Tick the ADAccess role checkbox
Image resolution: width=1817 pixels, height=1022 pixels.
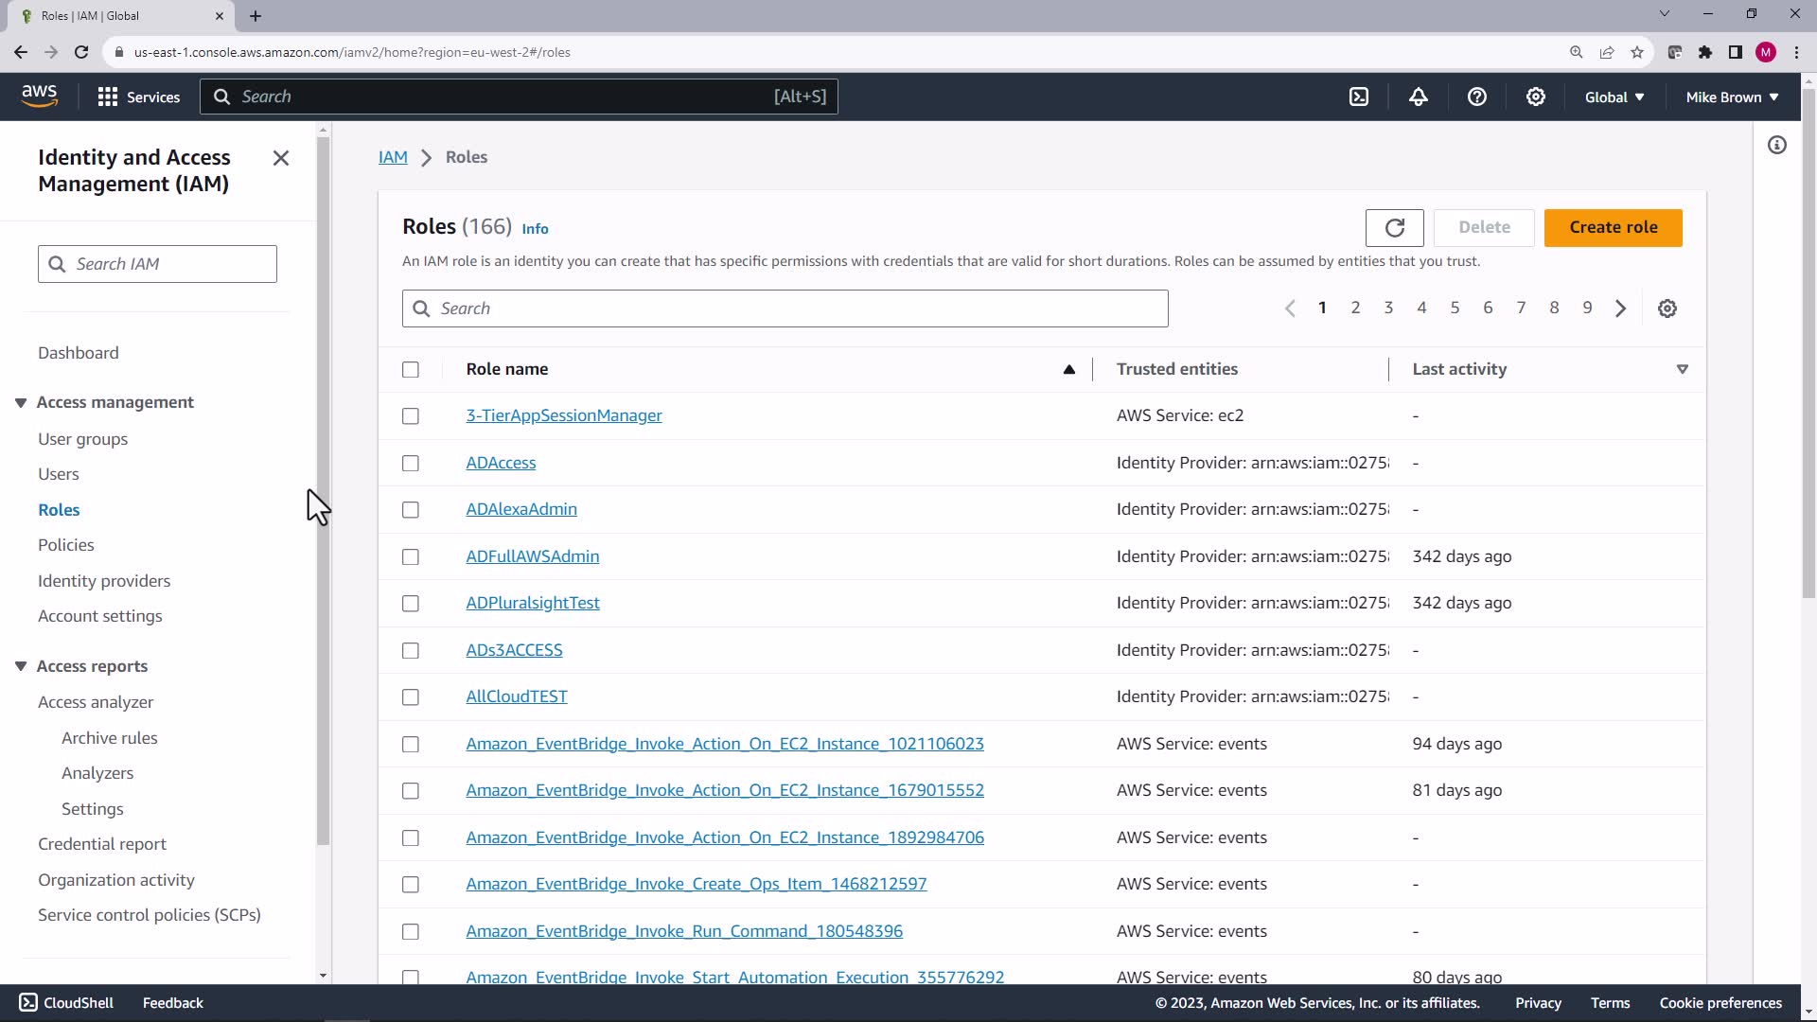click(x=410, y=463)
